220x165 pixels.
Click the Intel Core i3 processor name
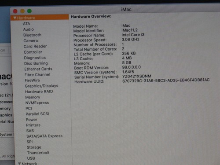coord(133,35)
